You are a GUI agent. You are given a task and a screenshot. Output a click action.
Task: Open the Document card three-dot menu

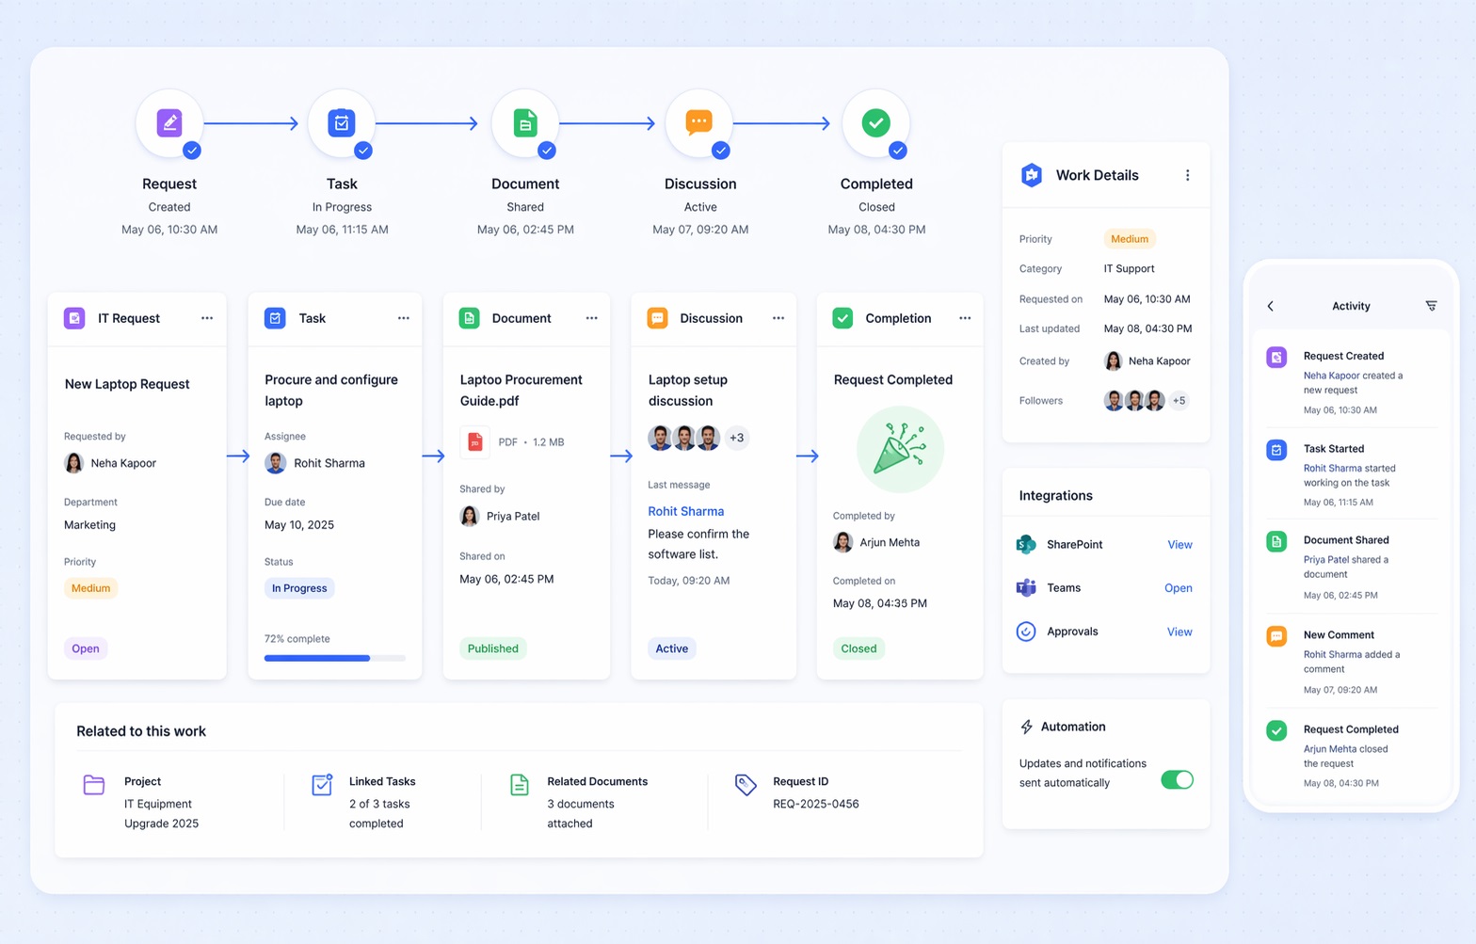click(x=592, y=318)
